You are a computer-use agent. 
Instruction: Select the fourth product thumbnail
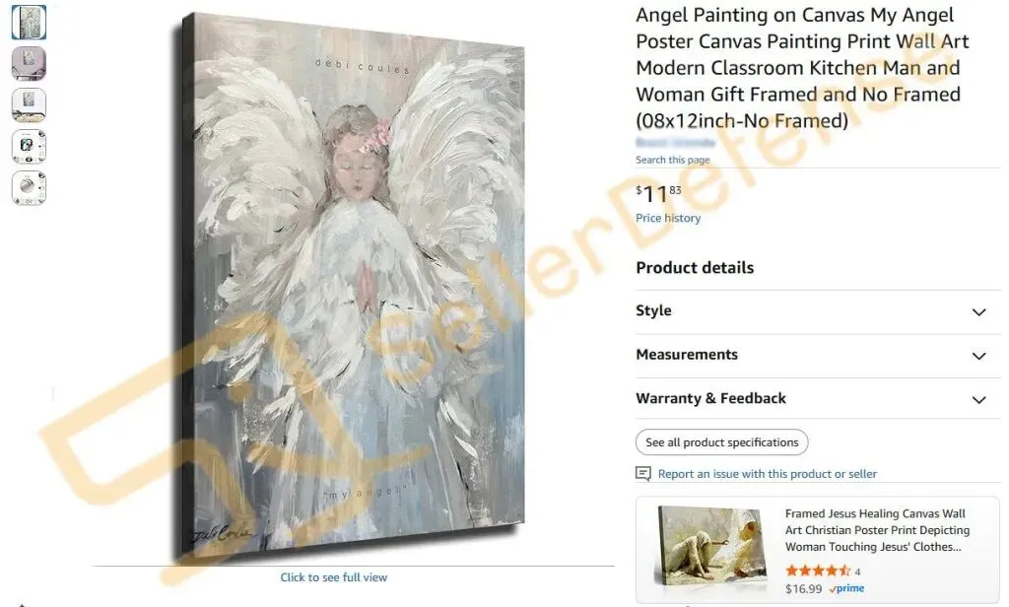pos(29,146)
